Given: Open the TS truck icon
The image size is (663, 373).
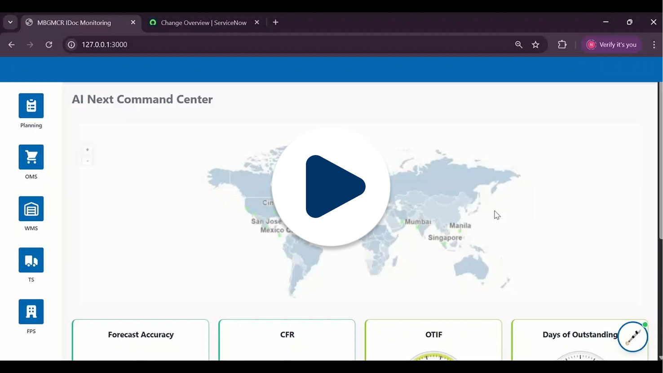Looking at the screenshot, I should tap(31, 260).
